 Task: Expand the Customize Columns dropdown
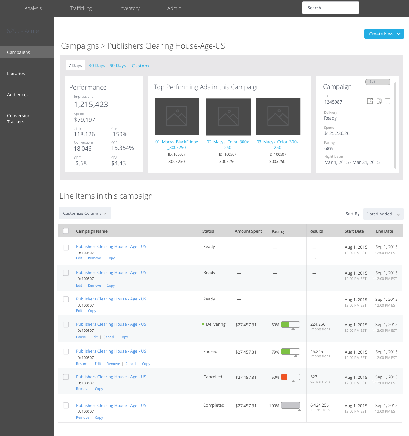pos(85,213)
